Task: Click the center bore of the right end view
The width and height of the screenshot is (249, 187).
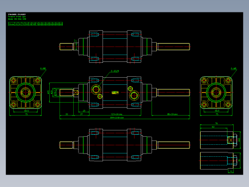Action: click(x=216, y=93)
